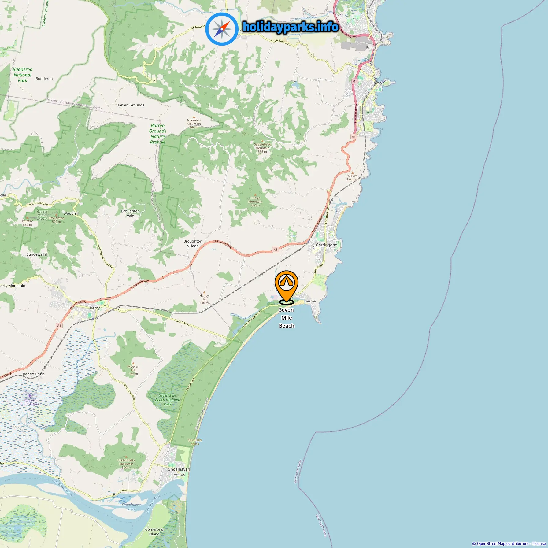Click the Budderoo National Park label
The height and width of the screenshot is (548, 548).
[22, 75]
